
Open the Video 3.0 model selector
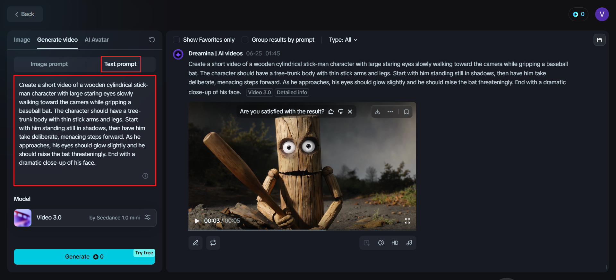point(85,218)
